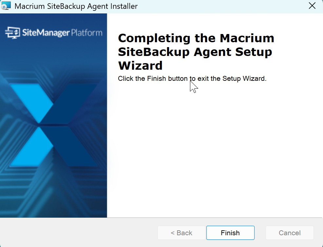Screen dimensions: 323x247
Task: Click the window title Macrium SiteBackup Agent Installer
Action: pyautogui.click(x=76, y=6)
